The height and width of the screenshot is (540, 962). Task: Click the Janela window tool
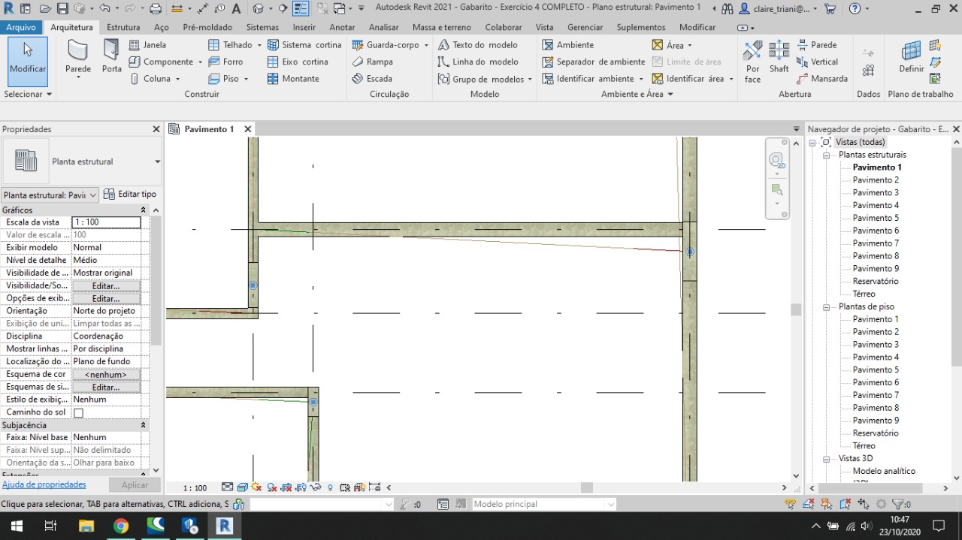click(147, 45)
